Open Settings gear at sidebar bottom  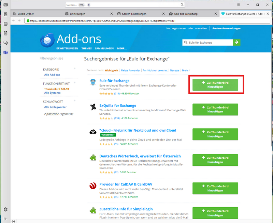[5, 209]
